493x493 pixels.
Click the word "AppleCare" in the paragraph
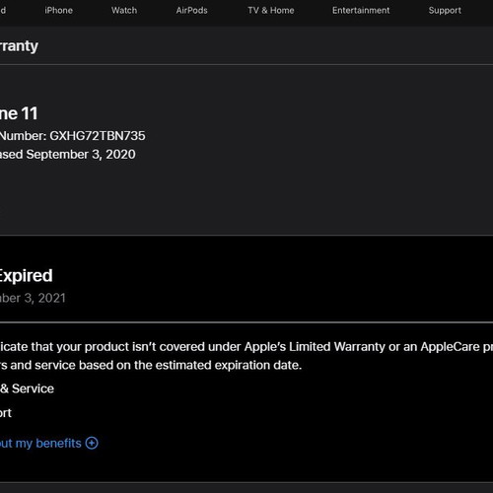pyautogui.click(x=451, y=347)
